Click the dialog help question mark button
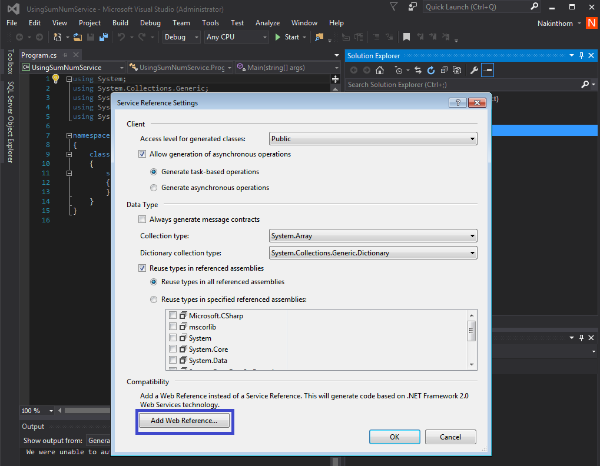The image size is (600, 466). click(x=458, y=102)
